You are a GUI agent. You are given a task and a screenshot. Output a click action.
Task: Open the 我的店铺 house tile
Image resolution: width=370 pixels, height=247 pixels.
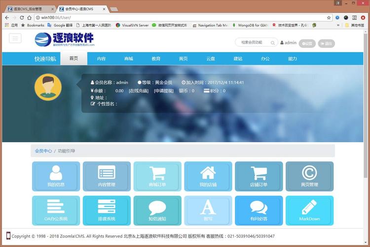click(208, 176)
